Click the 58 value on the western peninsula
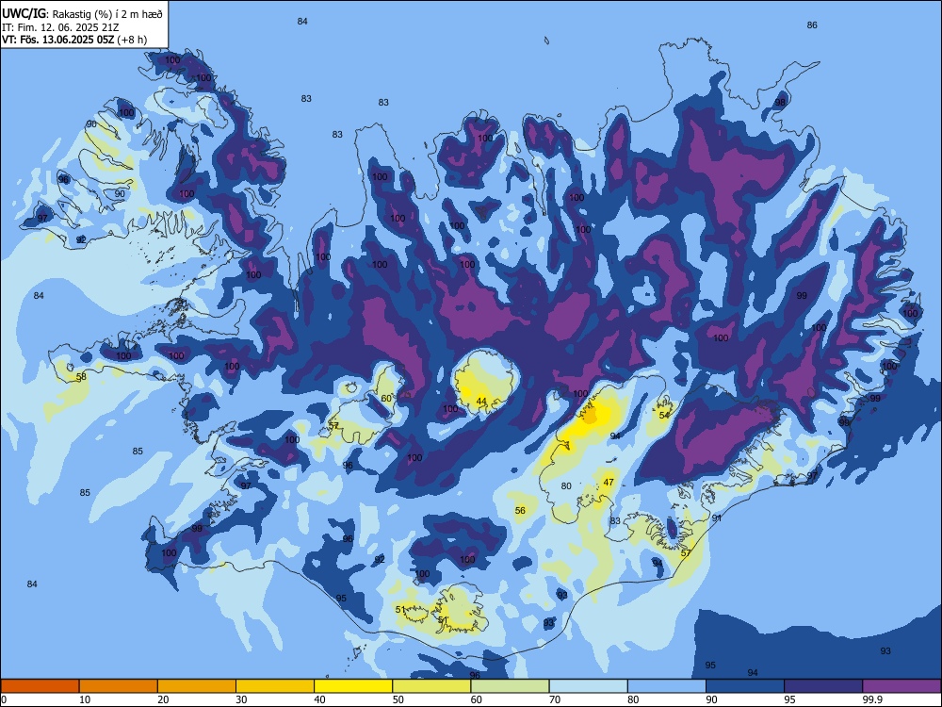The image size is (942, 707). (x=81, y=377)
